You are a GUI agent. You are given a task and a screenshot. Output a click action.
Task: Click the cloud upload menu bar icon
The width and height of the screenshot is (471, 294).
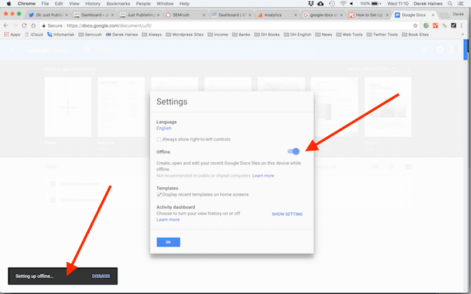320,4
